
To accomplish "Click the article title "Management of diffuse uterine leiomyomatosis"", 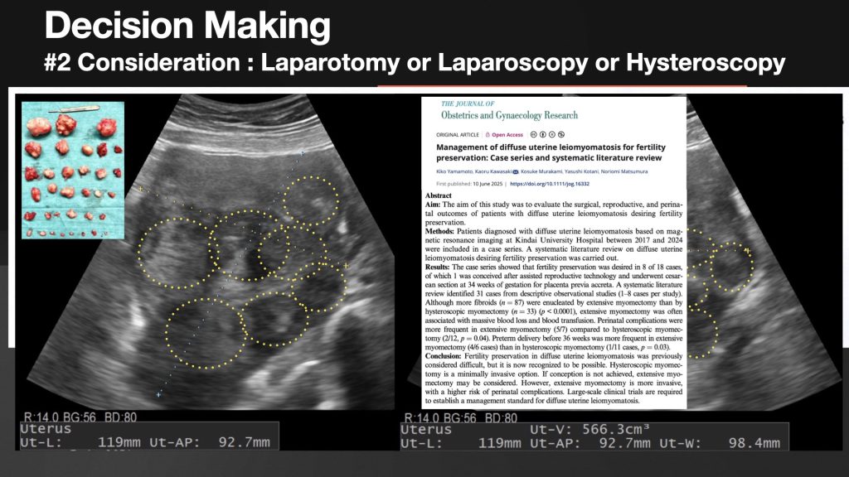I will (x=551, y=152).
